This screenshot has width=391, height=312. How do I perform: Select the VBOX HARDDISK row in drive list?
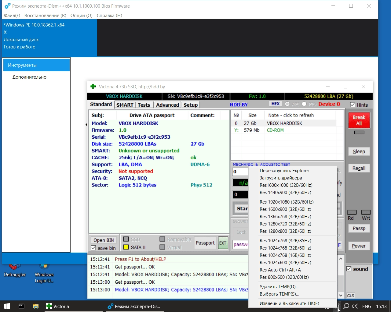click(283, 123)
